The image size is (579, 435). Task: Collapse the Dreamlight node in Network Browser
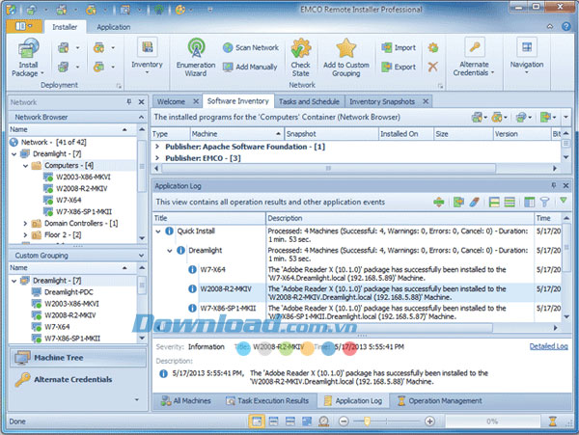pos(14,154)
